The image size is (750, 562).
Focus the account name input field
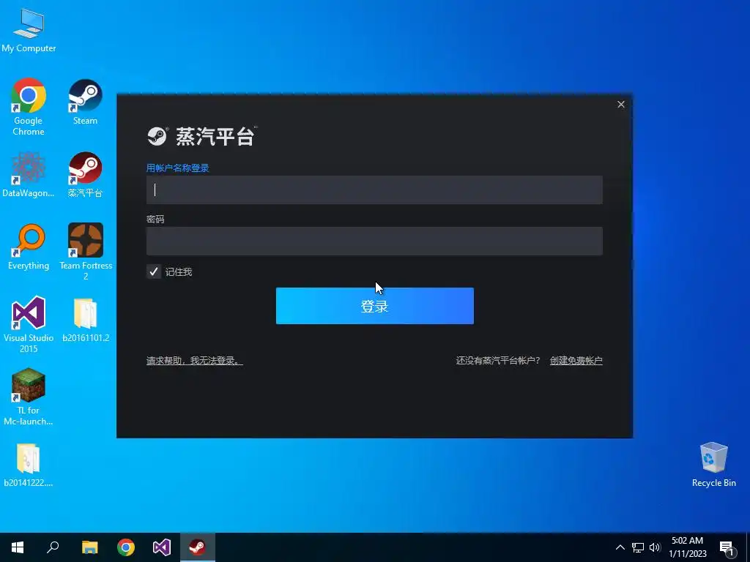pyautogui.click(x=374, y=190)
